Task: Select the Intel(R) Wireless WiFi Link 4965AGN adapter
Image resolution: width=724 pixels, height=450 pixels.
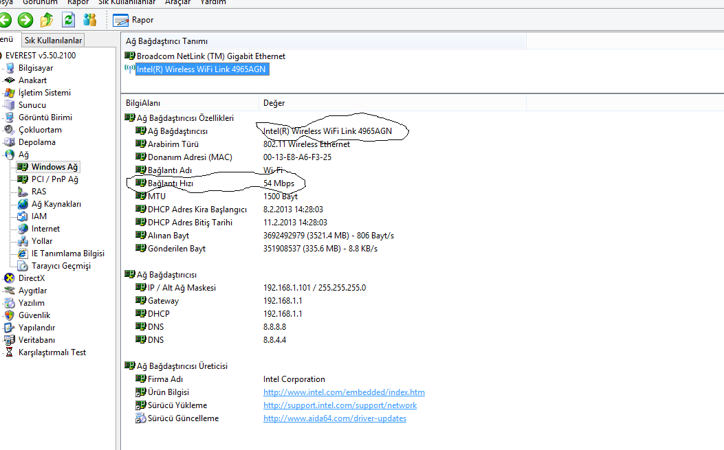Action: point(201,69)
